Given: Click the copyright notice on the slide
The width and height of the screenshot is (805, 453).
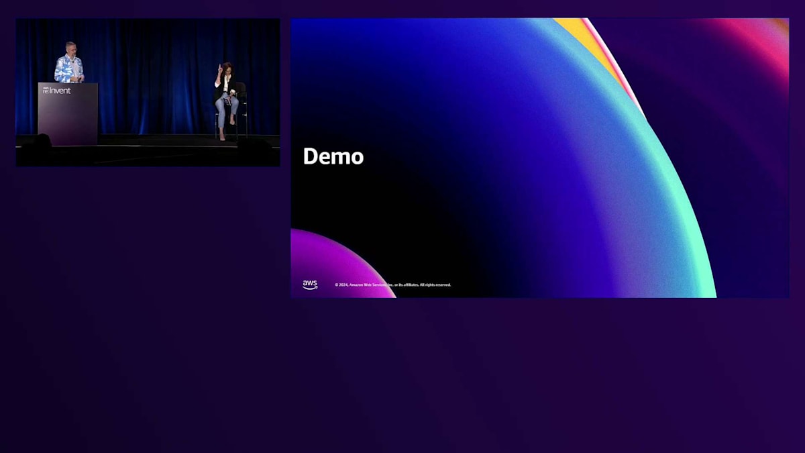Looking at the screenshot, I should [x=393, y=285].
